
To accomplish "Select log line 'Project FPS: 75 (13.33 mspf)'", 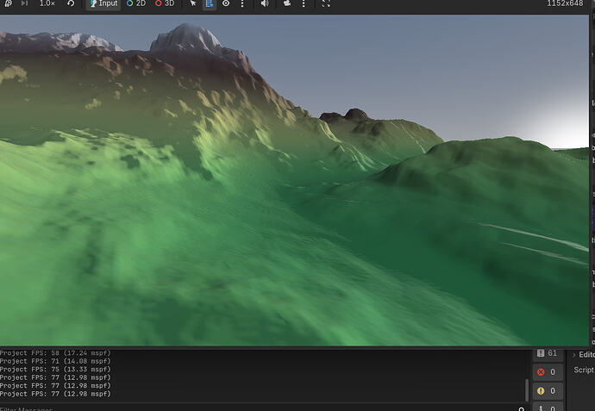I will (55, 370).
